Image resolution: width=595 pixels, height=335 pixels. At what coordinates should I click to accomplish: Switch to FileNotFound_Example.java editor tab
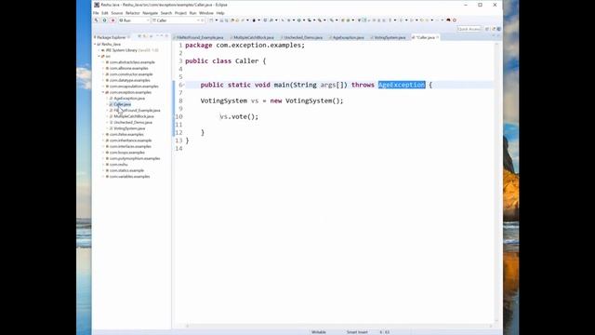[200, 37]
